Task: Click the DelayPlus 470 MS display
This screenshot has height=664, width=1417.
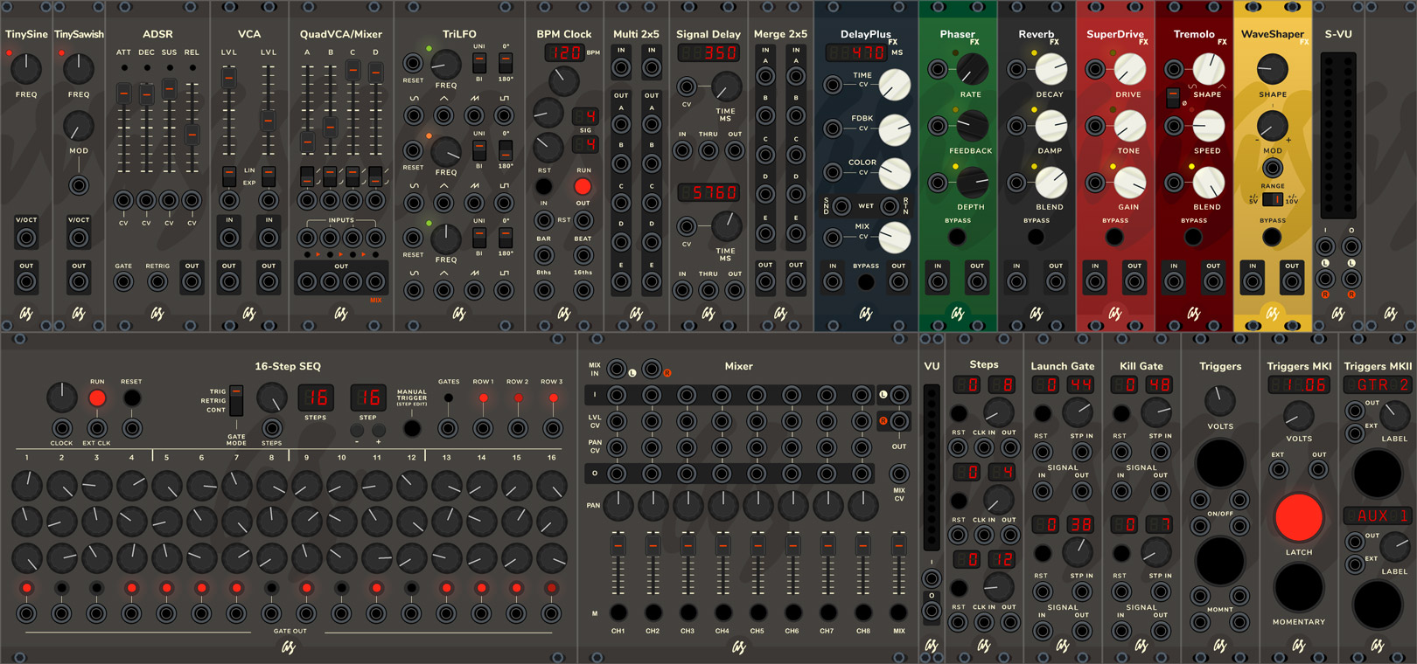Action: coord(856,52)
